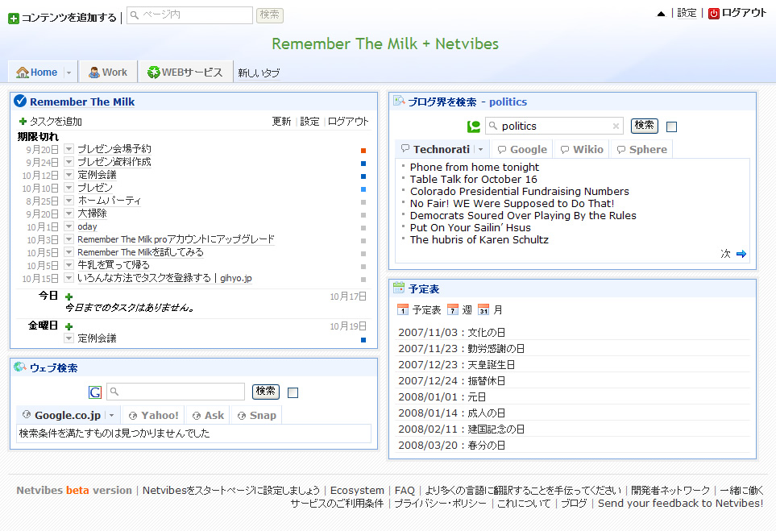Expand dropdown for 大掃除 task

pyautogui.click(x=68, y=214)
